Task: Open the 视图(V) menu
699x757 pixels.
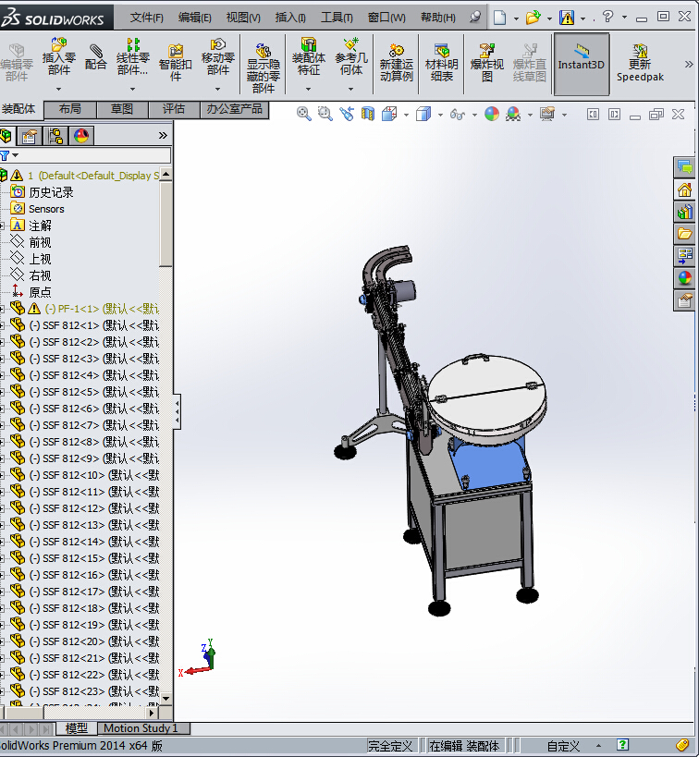Action: click(243, 18)
